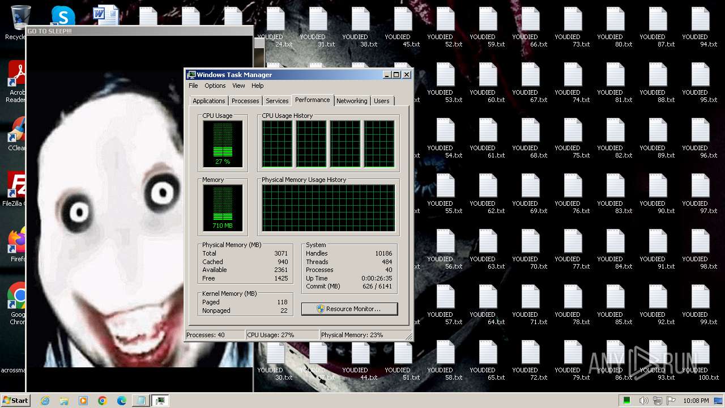Switch to the Applications tab
The height and width of the screenshot is (408, 725).
tap(209, 101)
